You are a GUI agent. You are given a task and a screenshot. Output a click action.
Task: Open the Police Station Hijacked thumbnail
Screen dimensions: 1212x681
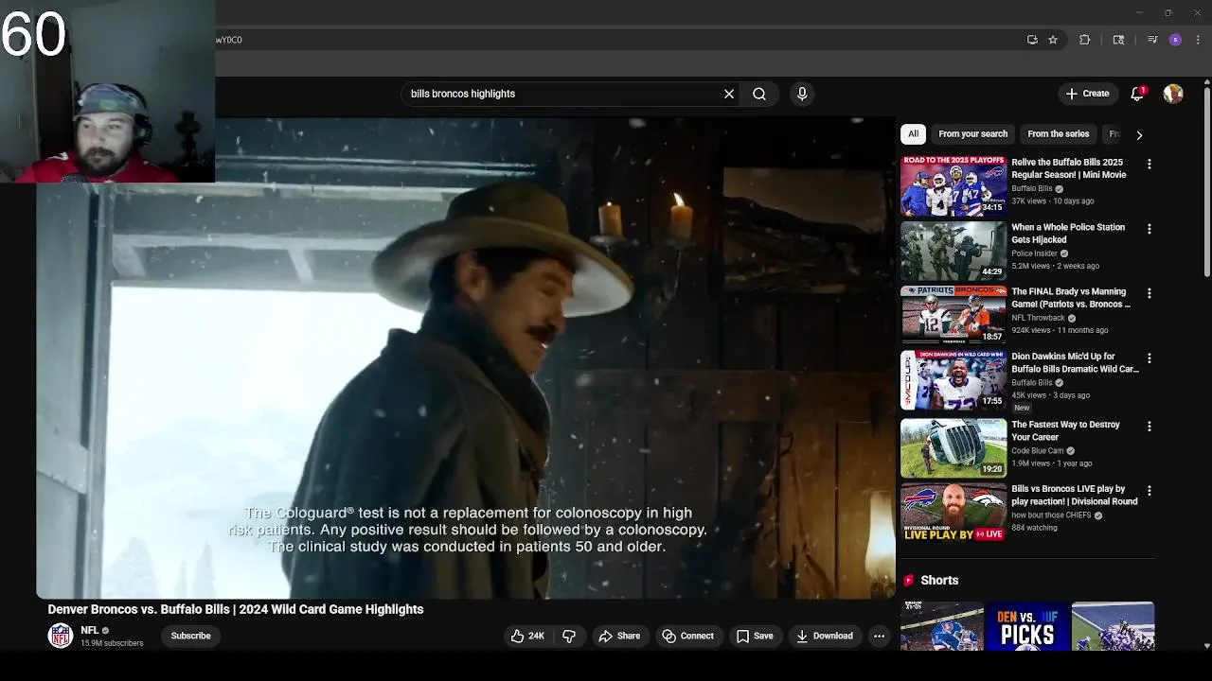click(x=954, y=252)
